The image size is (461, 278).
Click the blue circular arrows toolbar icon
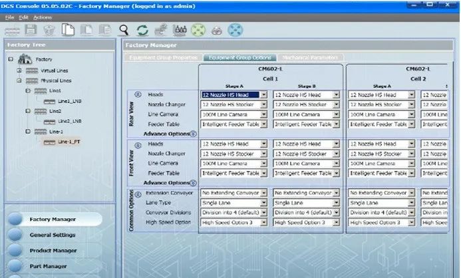235,30
